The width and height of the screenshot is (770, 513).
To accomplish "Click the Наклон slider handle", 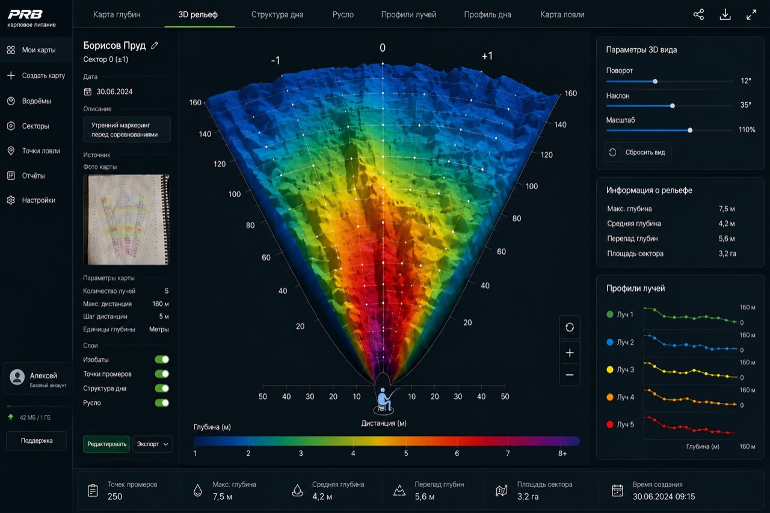I will (673, 106).
